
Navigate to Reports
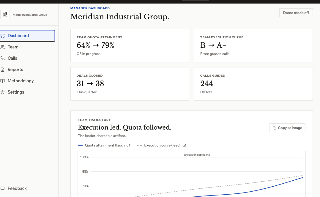tap(27, 70)
